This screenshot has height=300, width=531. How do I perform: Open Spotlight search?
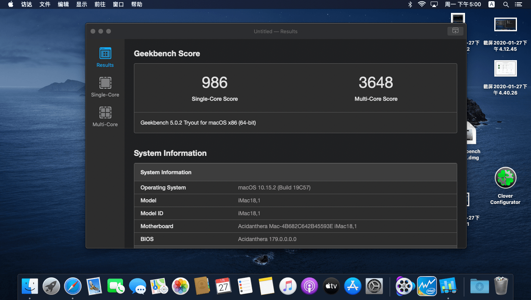click(506, 4)
